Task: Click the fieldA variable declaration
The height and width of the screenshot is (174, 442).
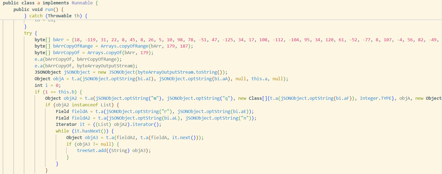Action: (80, 112)
